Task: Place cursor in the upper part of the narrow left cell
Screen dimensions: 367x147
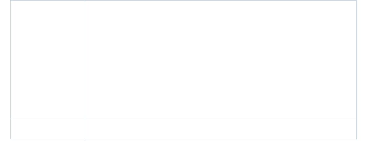Action: (x=47, y=23)
